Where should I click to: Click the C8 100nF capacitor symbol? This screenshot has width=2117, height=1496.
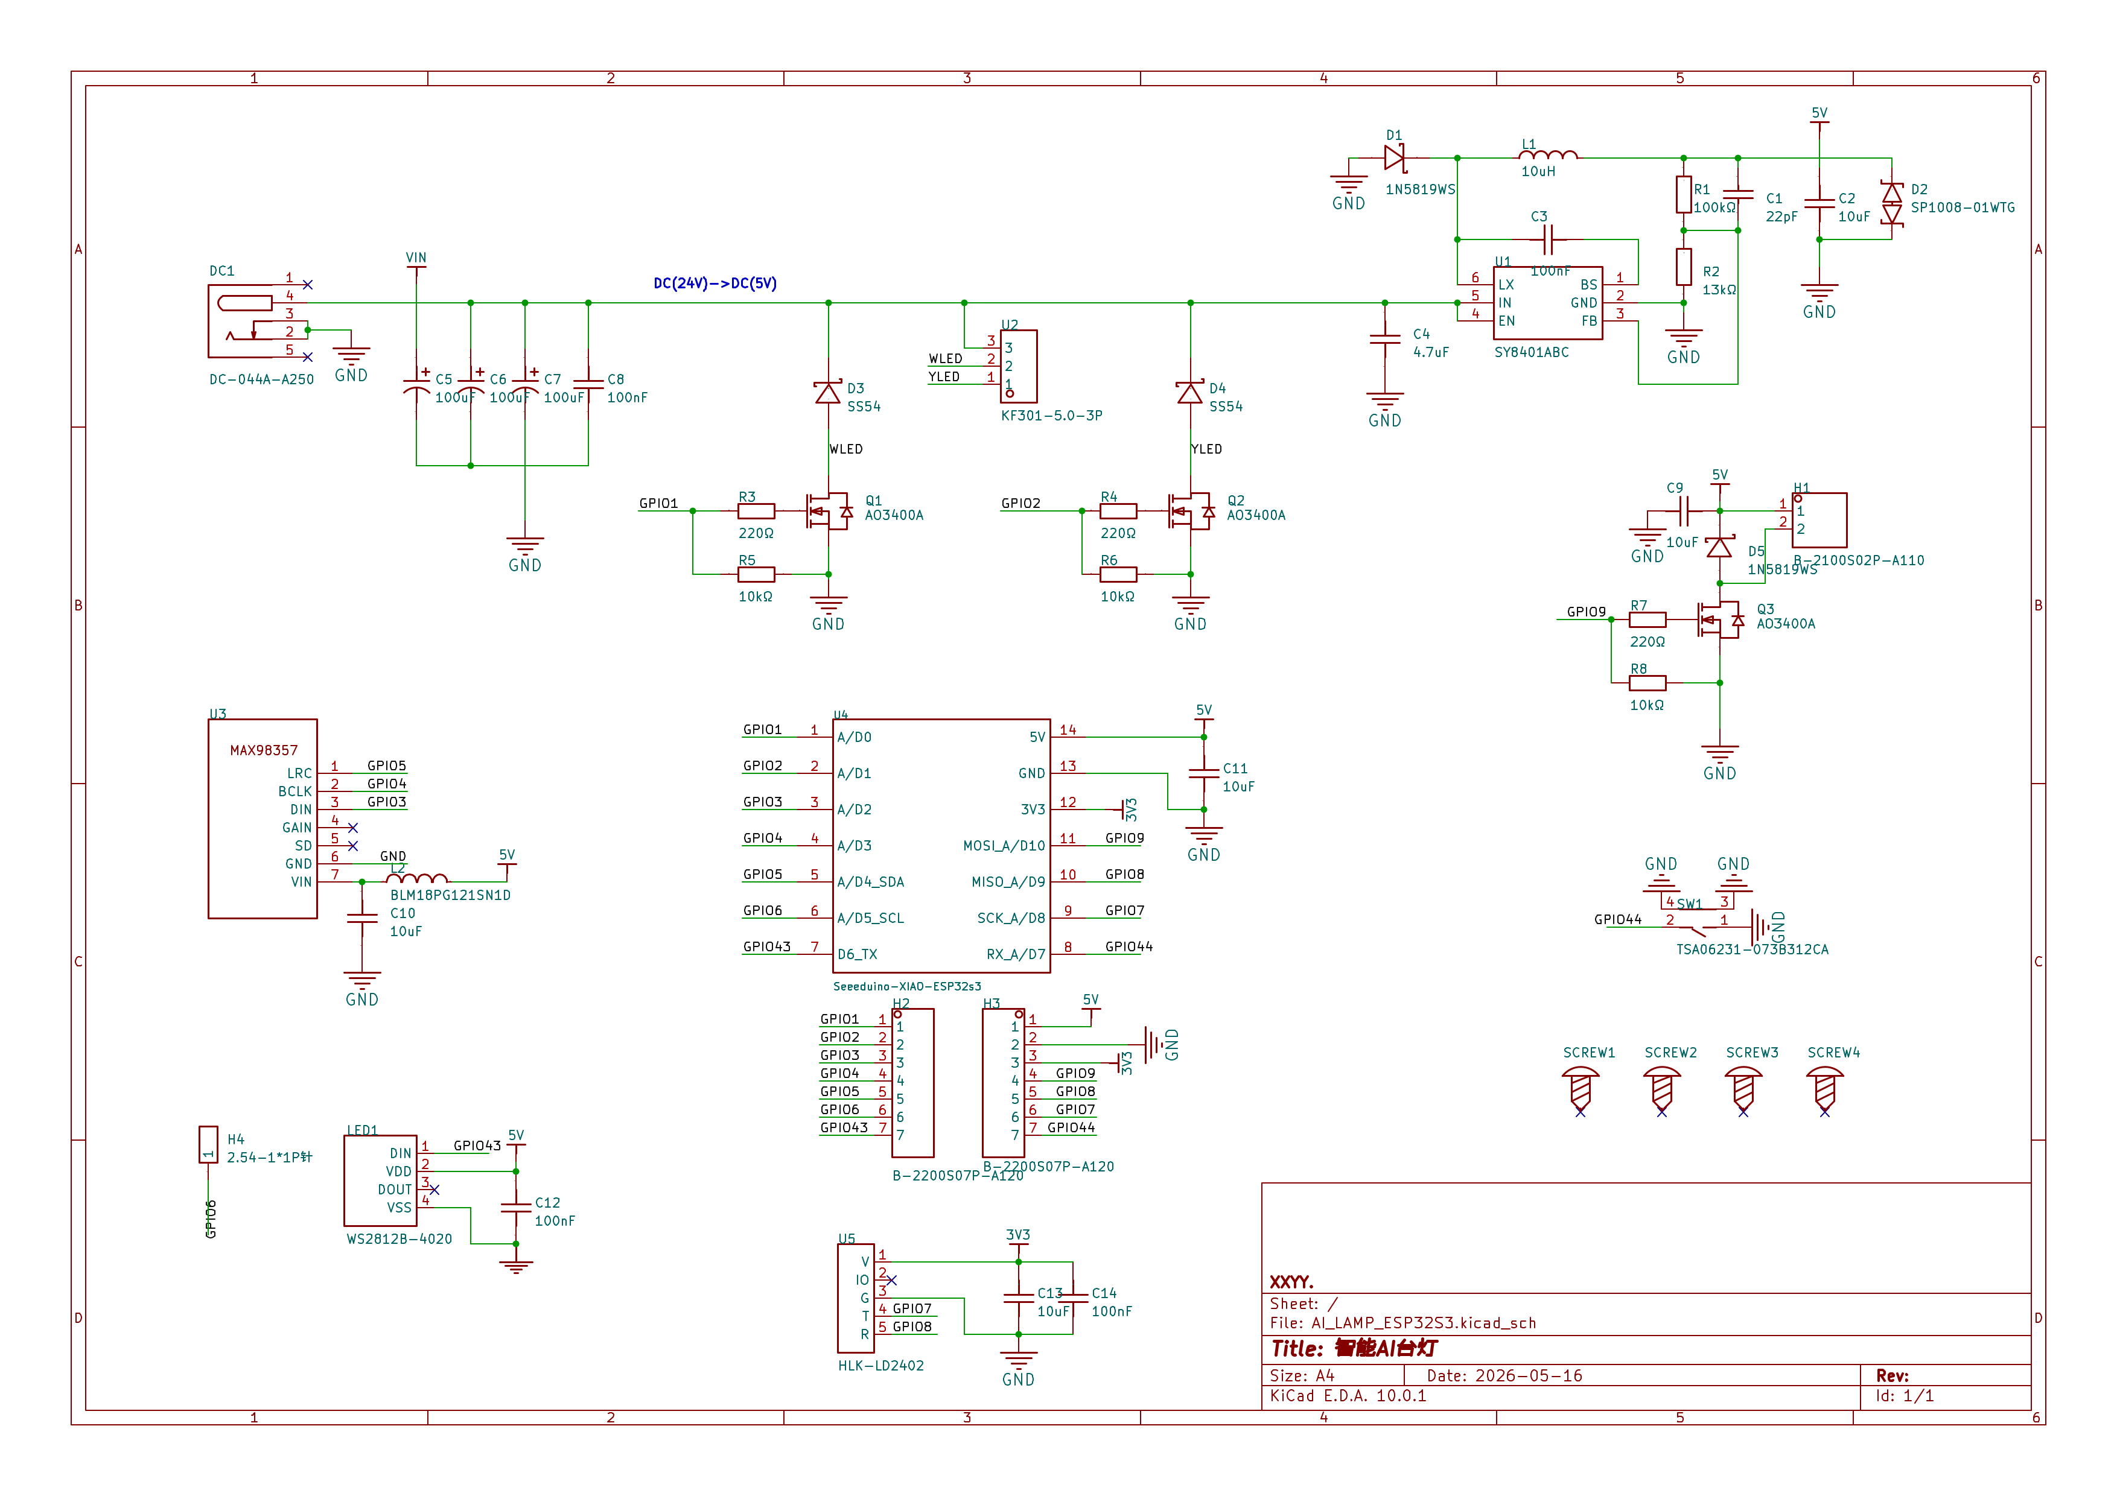click(x=588, y=384)
